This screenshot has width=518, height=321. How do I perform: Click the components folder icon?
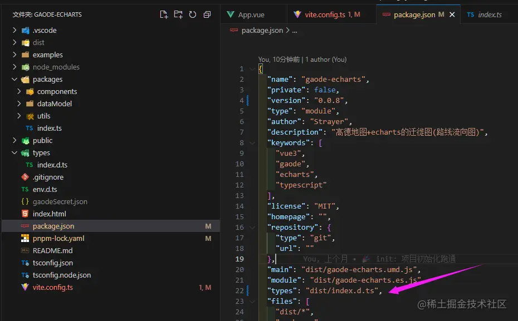coord(30,92)
